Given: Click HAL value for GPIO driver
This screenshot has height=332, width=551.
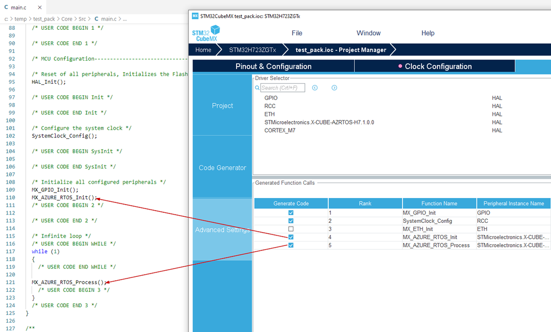Looking at the screenshot, I should click(x=497, y=98).
